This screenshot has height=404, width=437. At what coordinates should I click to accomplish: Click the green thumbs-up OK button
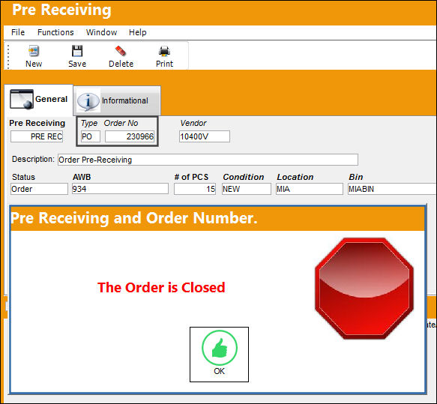tap(219, 354)
